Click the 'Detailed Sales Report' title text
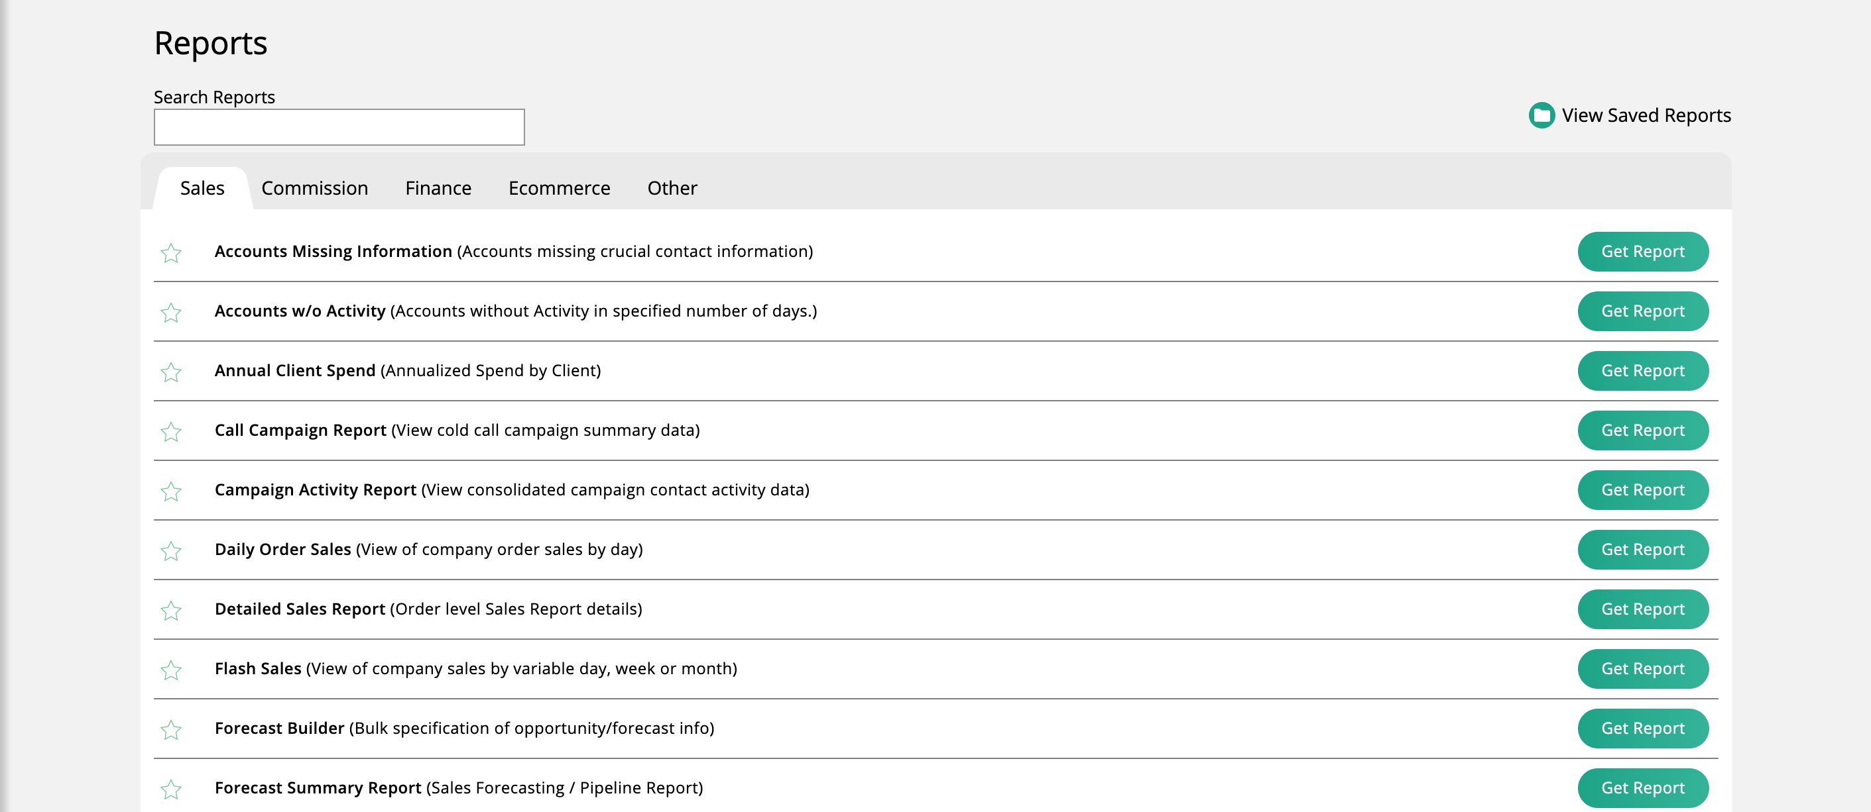Screen dimensions: 1871x812 [299, 609]
